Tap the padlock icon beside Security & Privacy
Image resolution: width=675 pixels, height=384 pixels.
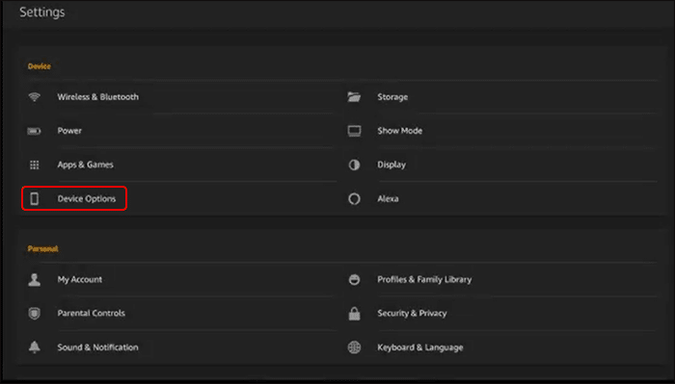pyautogui.click(x=354, y=313)
